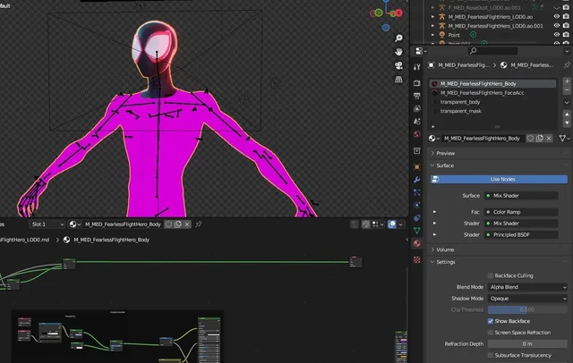
Task: Switch perspective/orthographic with the grid icon
Action: click(x=398, y=80)
